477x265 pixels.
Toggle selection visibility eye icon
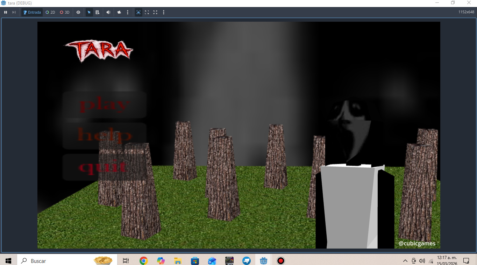(x=78, y=12)
